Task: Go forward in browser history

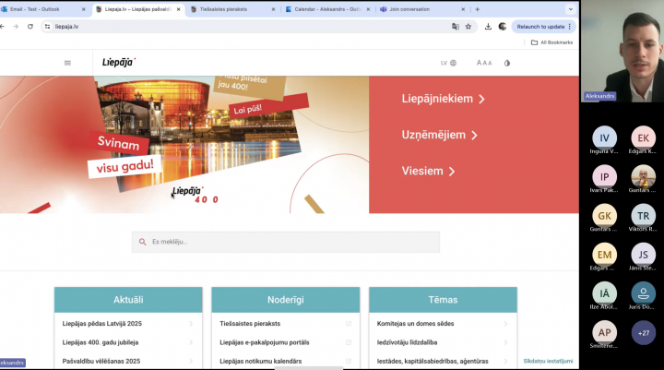Action: 16,26
